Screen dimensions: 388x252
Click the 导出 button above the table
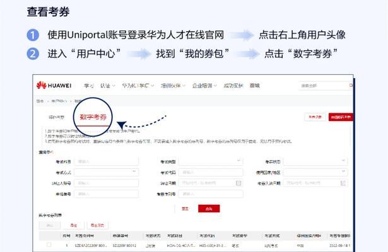[73, 226]
